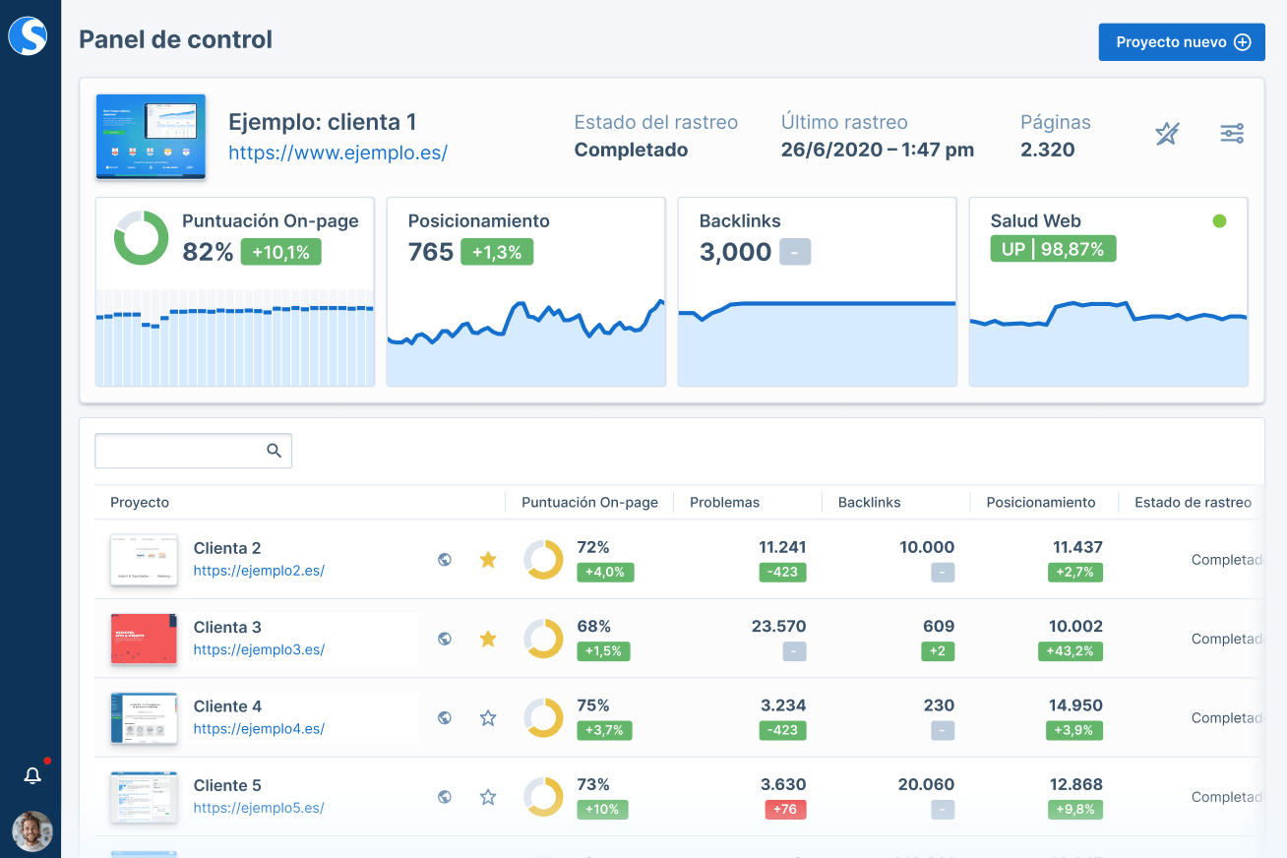Mark Cliente 5 as favorite
The height and width of the screenshot is (858, 1287).
pos(487,797)
